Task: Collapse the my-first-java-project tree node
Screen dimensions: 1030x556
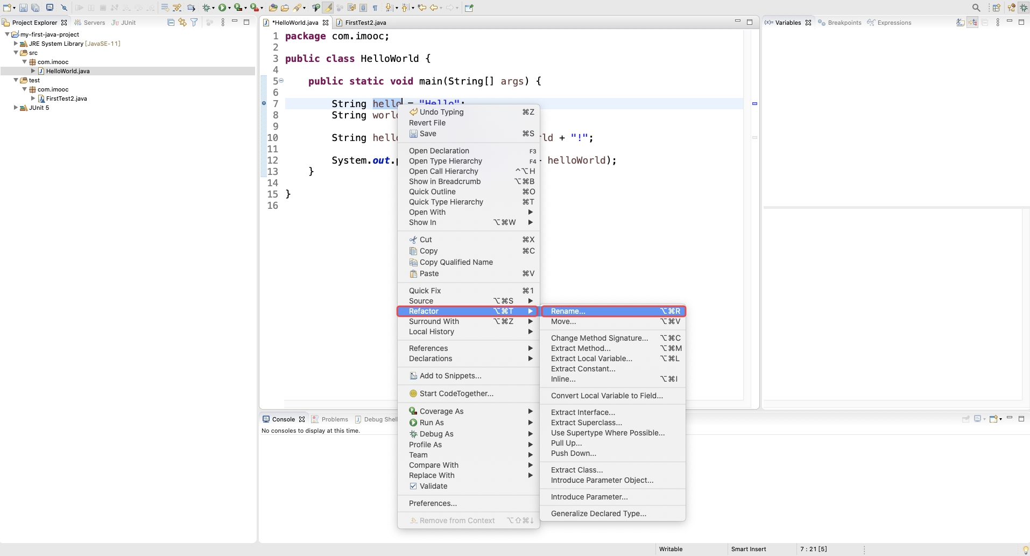Action: pos(7,34)
